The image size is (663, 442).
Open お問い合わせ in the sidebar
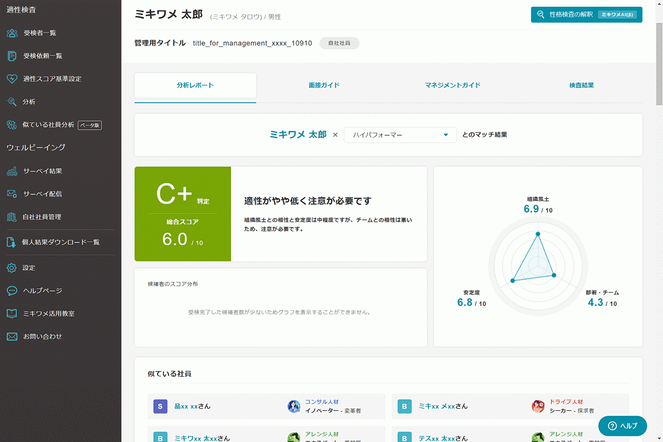click(43, 337)
